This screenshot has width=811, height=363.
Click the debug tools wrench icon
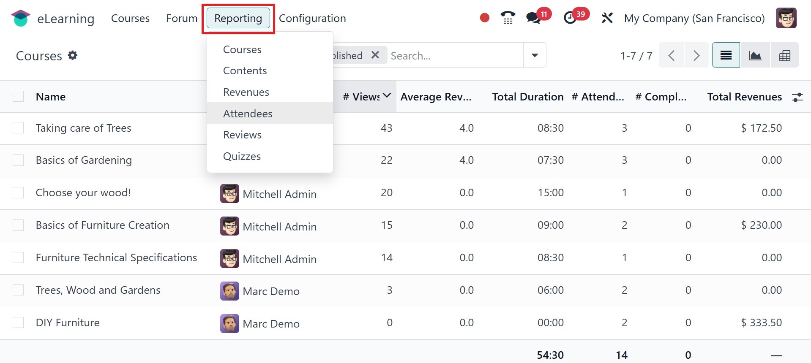tap(607, 18)
